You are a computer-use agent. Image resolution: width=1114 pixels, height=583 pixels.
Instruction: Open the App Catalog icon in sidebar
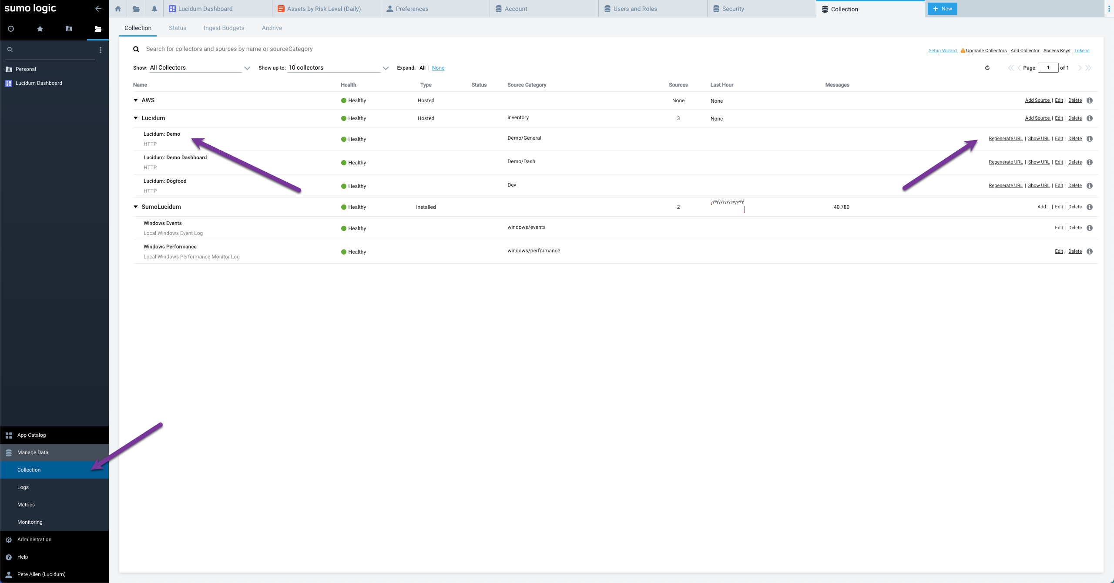coord(9,434)
